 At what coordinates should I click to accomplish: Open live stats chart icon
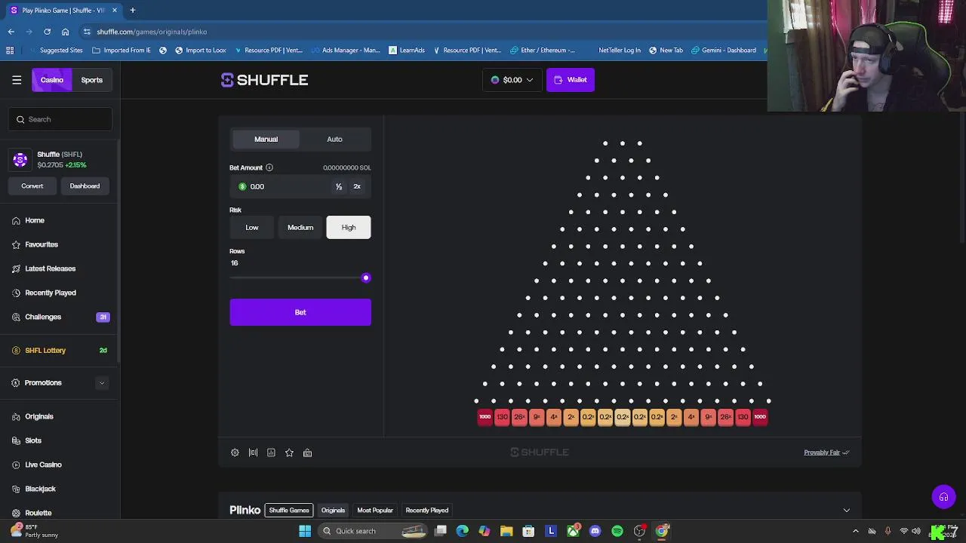tap(271, 452)
